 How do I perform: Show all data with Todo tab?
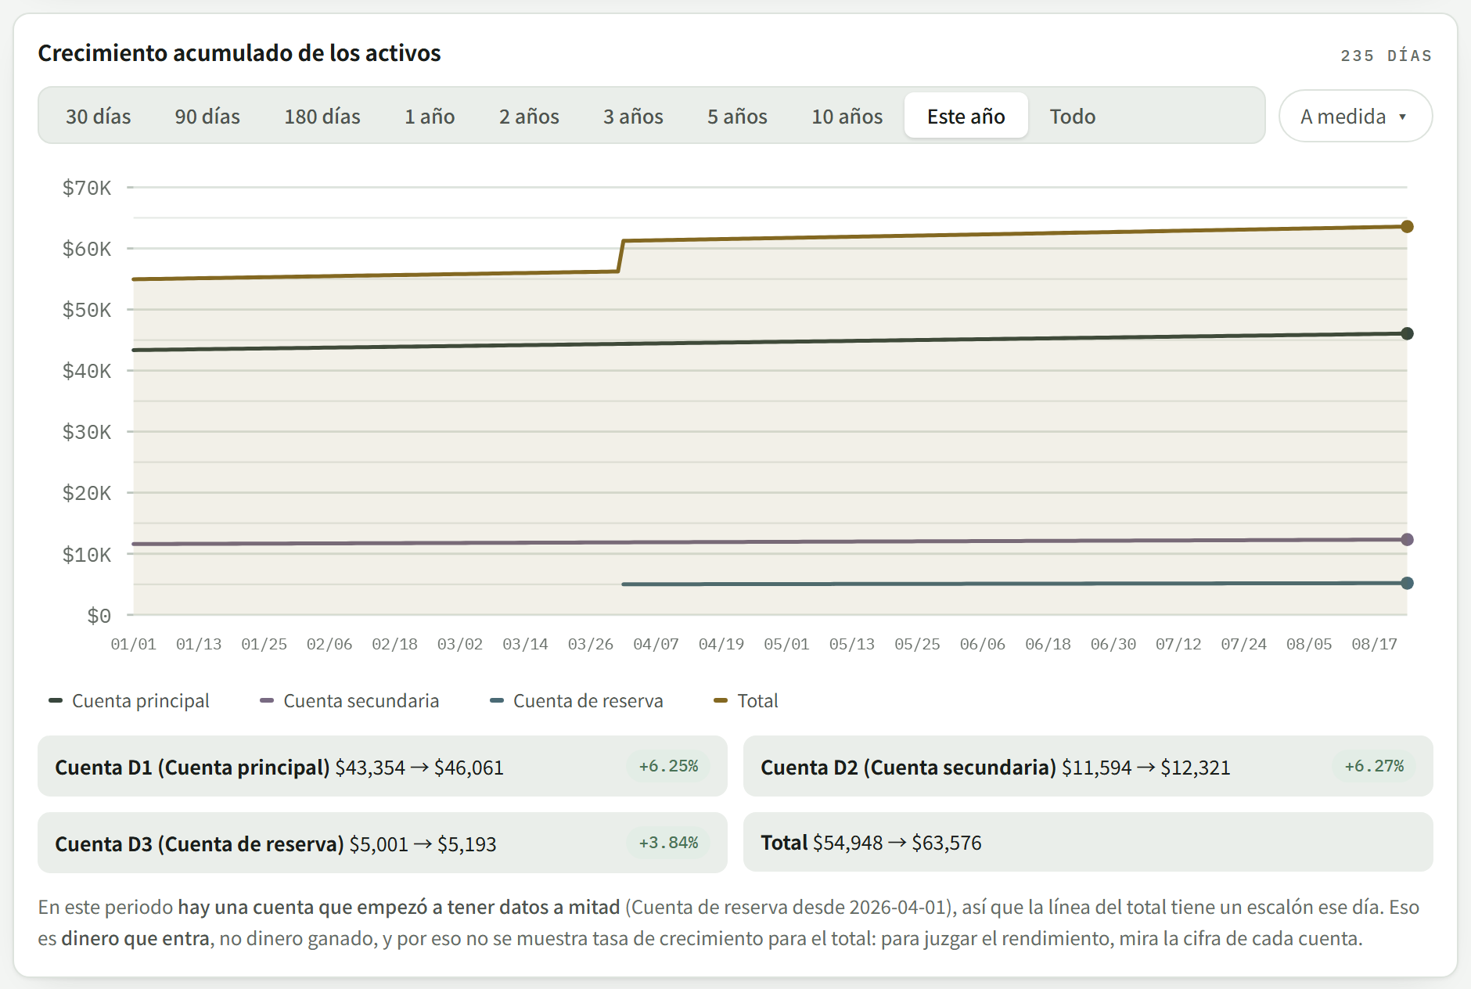click(x=1072, y=116)
